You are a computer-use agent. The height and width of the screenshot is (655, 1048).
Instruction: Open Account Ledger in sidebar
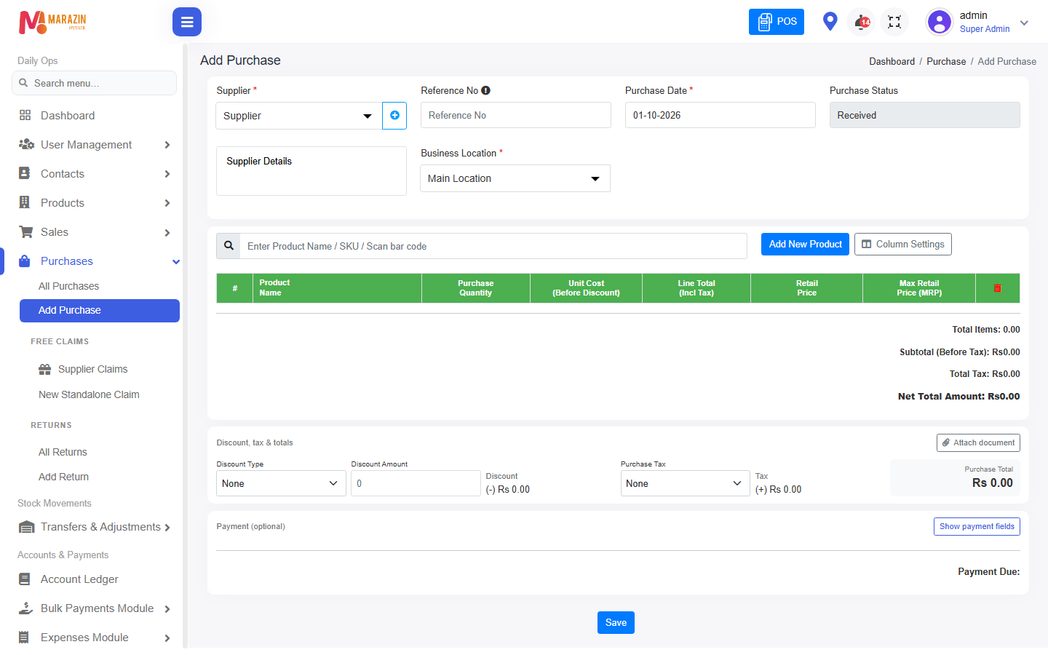(79, 579)
